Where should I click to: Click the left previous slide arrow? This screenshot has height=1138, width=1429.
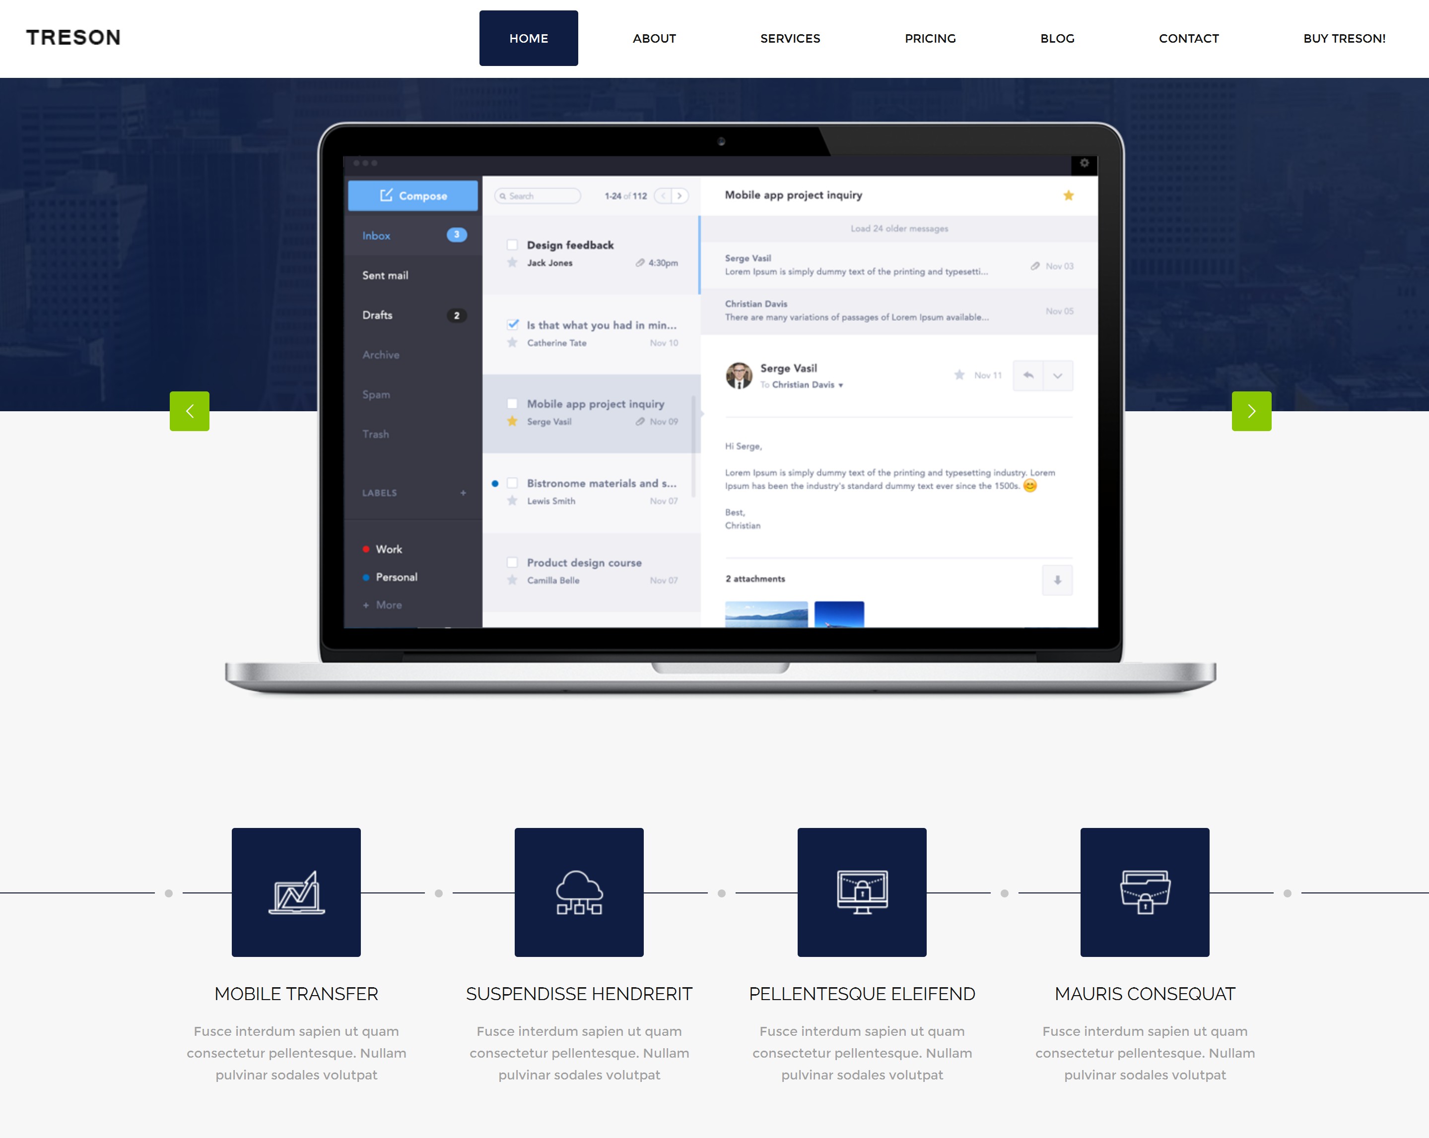point(190,410)
